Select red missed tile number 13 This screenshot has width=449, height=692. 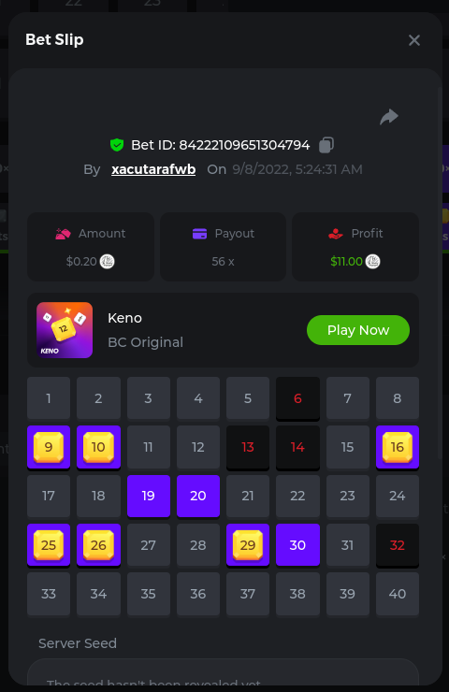[x=248, y=447]
